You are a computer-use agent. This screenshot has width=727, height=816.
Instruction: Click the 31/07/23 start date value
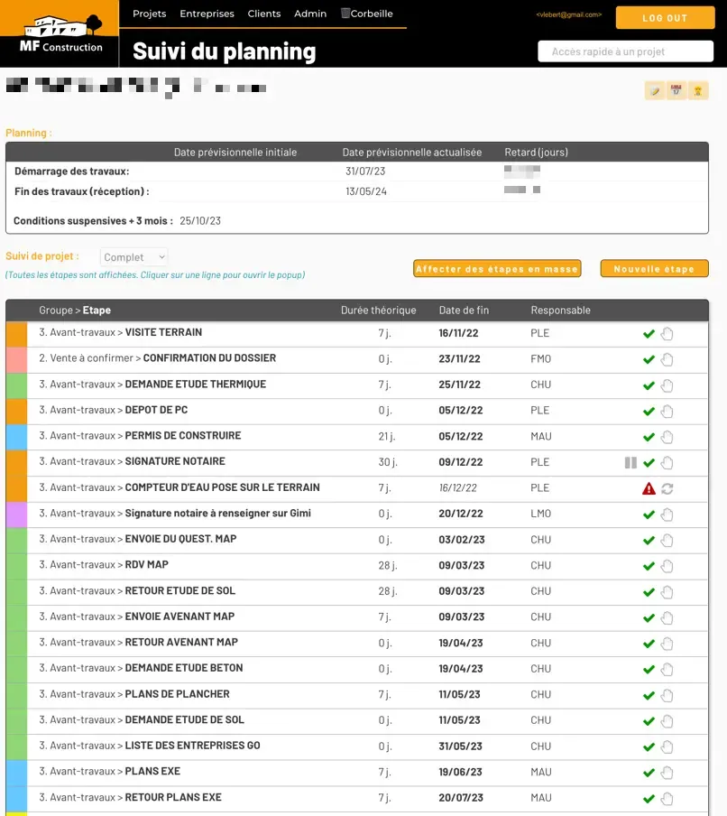[x=365, y=172]
